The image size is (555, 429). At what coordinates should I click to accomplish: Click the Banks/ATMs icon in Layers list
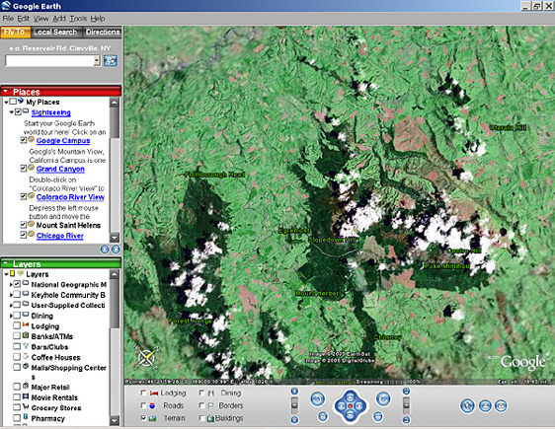pos(26,335)
